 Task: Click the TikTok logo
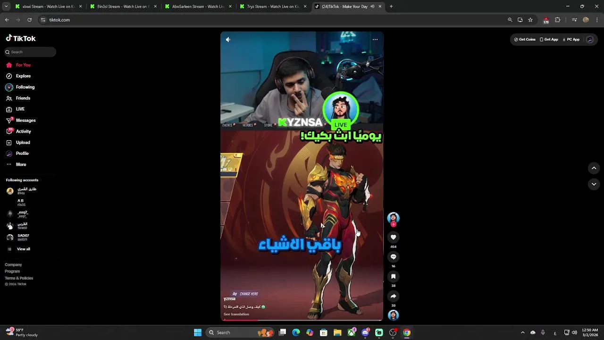(21, 39)
